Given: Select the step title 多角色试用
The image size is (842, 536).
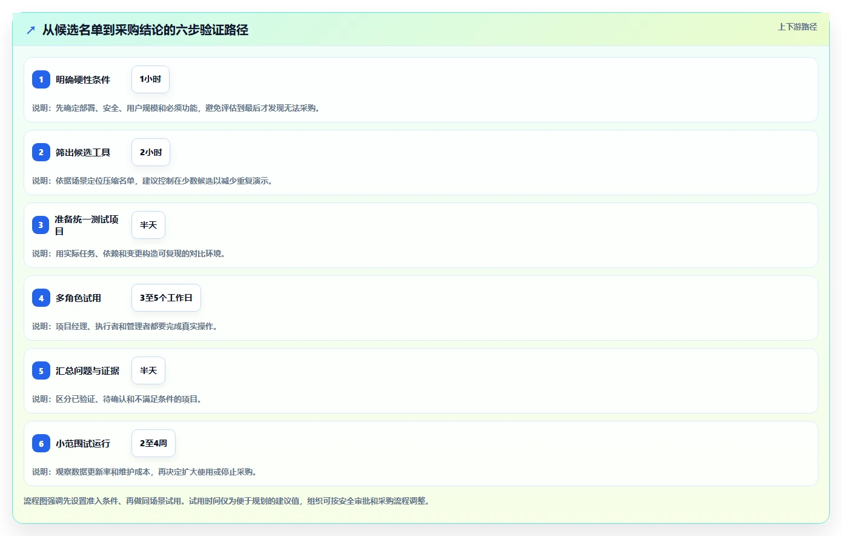Looking at the screenshot, I should [78, 298].
